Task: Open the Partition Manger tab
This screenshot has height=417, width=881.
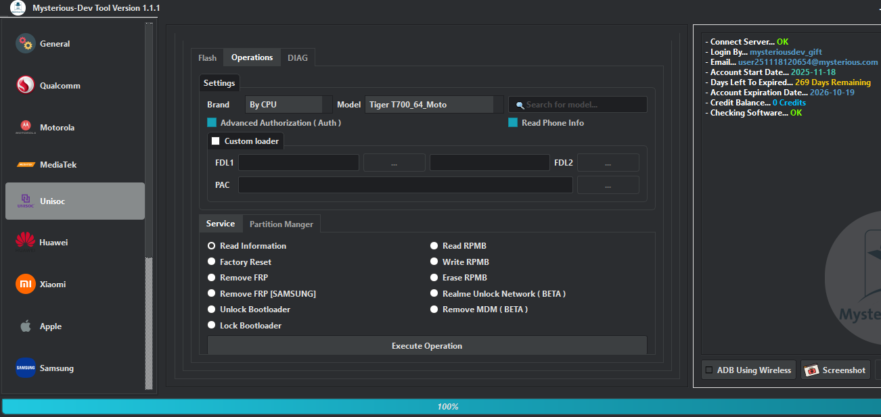Action: coord(281,223)
